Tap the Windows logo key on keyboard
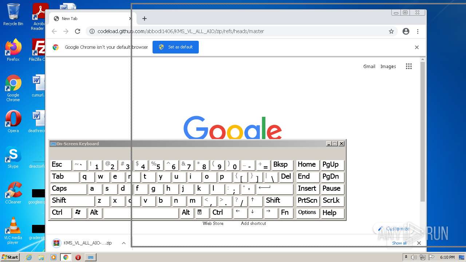 click(80, 213)
